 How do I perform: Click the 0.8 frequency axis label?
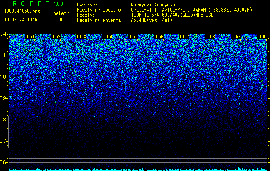click(4, 120)
